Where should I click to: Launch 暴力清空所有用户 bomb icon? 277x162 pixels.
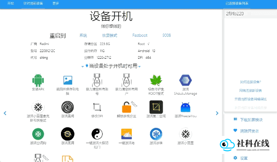coord(126,80)
